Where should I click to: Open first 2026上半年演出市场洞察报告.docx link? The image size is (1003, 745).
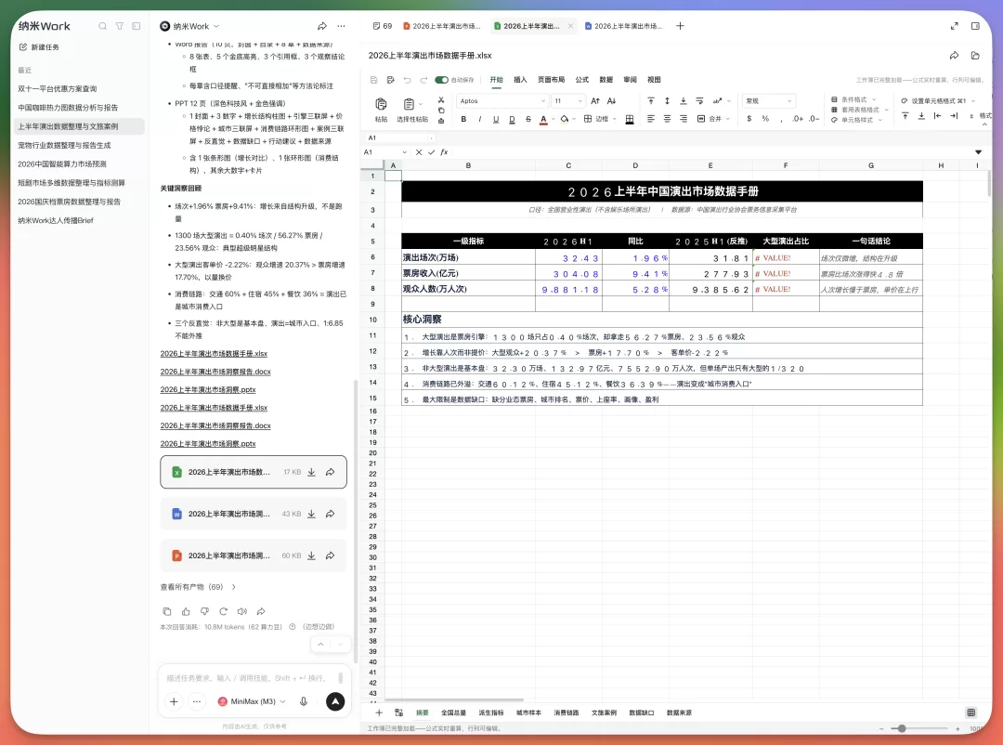tap(215, 372)
